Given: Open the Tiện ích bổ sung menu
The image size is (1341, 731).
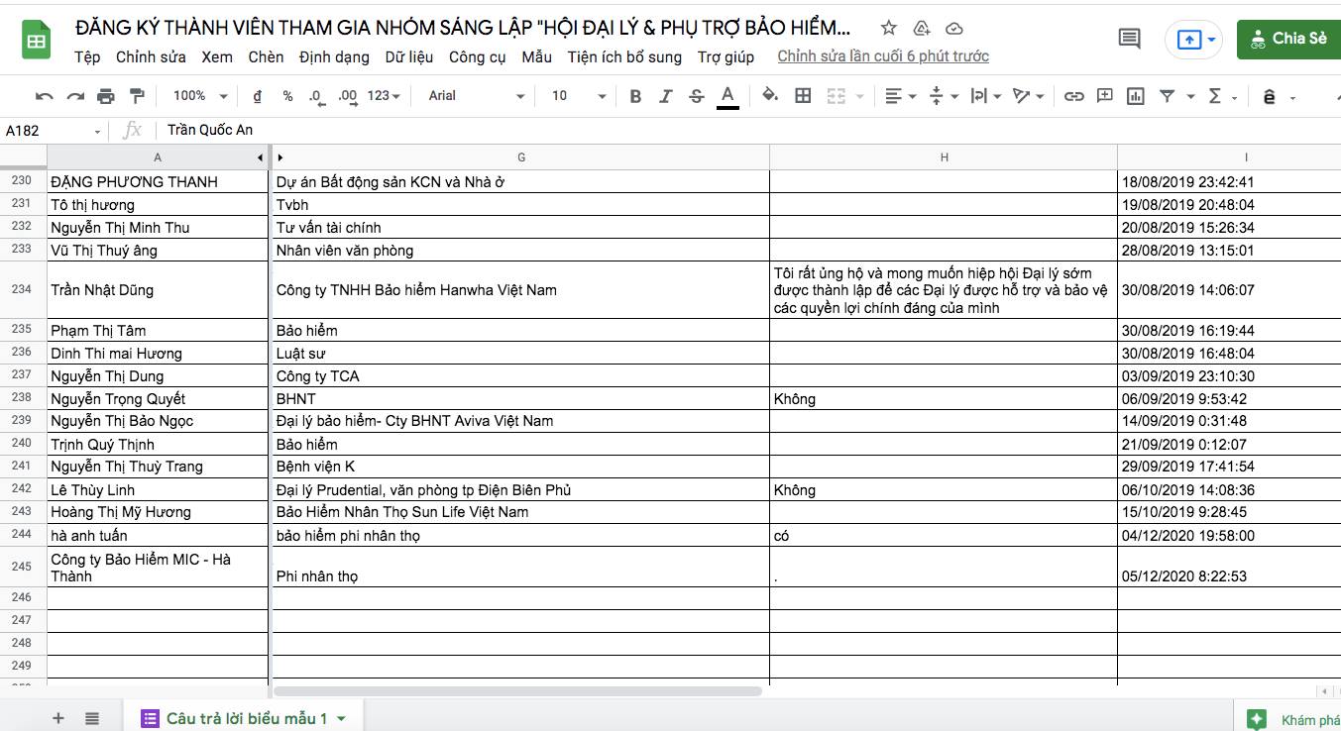Looking at the screenshot, I should tap(624, 56).
